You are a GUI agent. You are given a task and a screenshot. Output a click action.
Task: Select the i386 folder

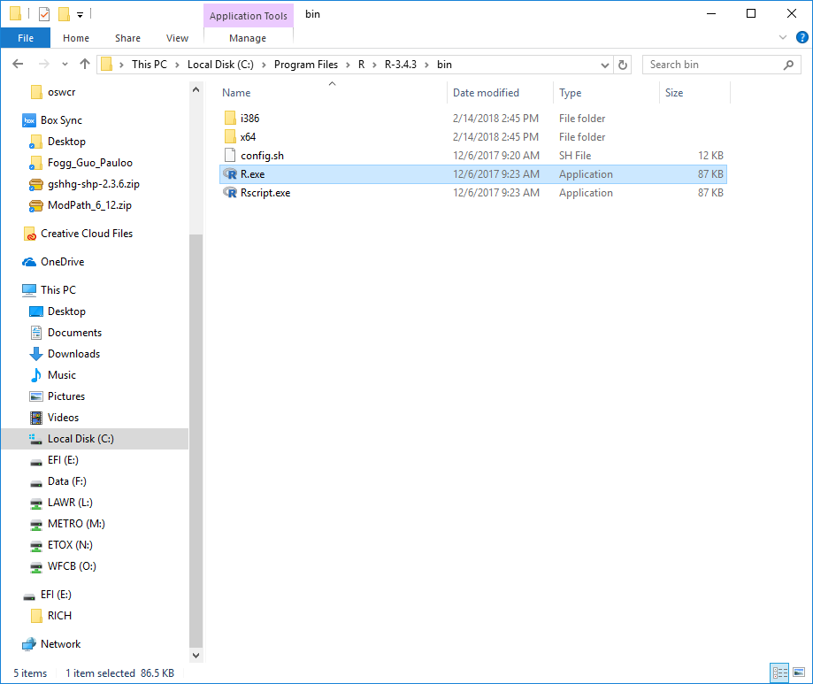coord(473,119)
